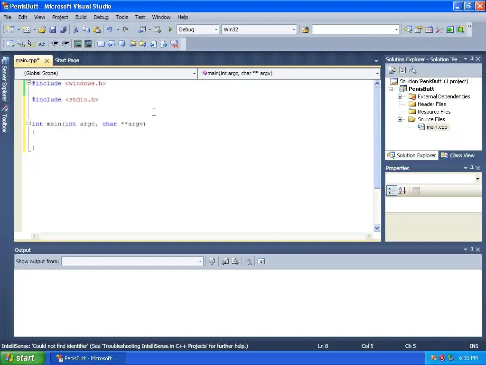Viewport: 486px width, 365px height.
Task: Toggle auto-hide pin on Solution Explorer
Action: (472, 59)
